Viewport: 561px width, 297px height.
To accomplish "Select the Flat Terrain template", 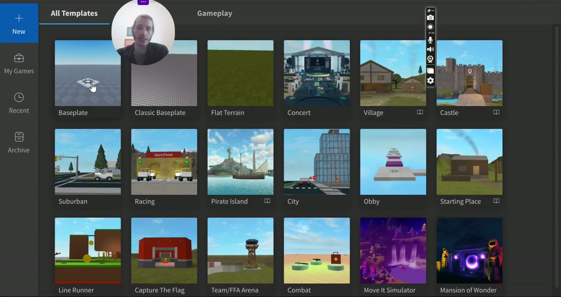I will [240, 73].
